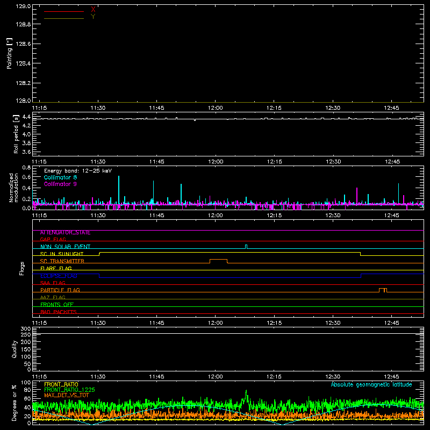Click the PARTICLE_FLAG label
Screen dimensions: 430x430
60,290
